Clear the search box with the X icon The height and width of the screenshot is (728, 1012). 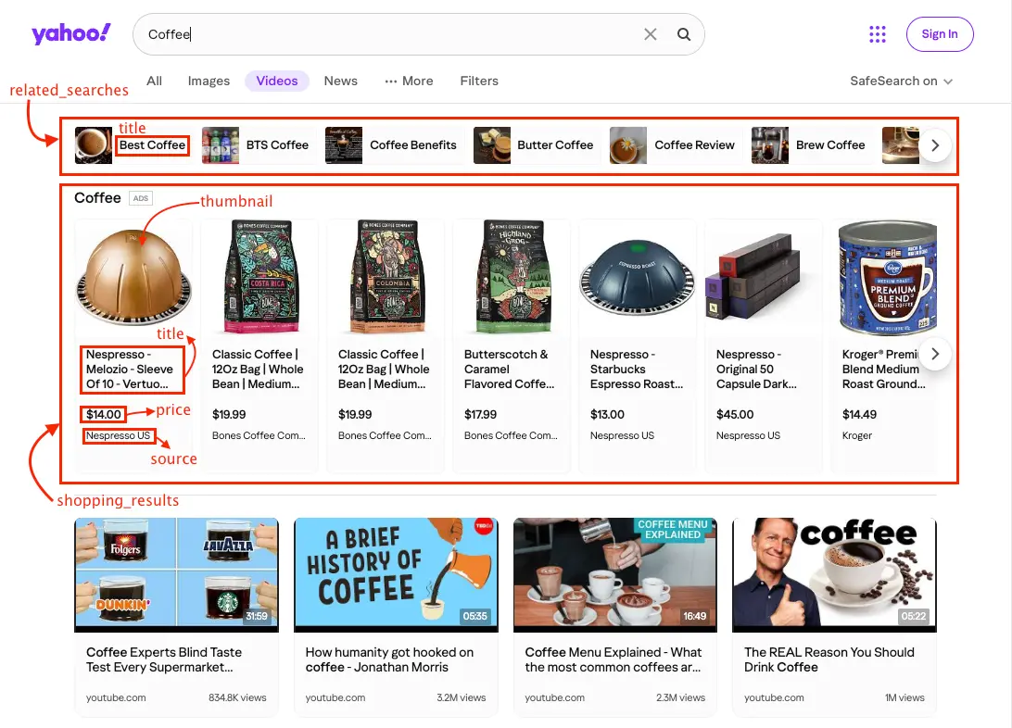coord(650,34)
